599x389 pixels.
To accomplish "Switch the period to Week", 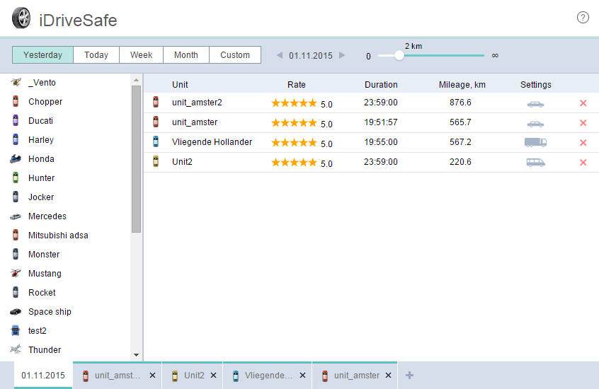I will click(141, 55).
